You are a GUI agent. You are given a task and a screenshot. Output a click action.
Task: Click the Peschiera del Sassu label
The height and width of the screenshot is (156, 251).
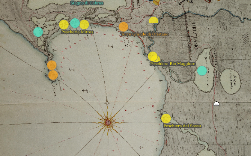click(182, 126)
